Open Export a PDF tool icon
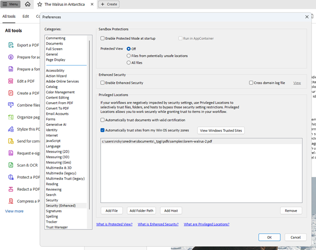316x250 pixels. (11, 45)
